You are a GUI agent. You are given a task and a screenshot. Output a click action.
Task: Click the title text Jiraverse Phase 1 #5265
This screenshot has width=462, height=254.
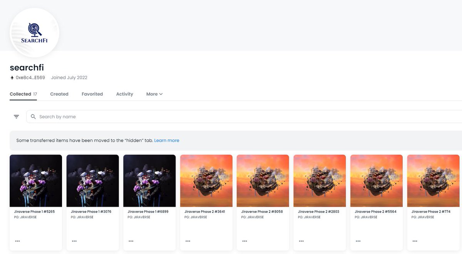[x=35, y=212]
